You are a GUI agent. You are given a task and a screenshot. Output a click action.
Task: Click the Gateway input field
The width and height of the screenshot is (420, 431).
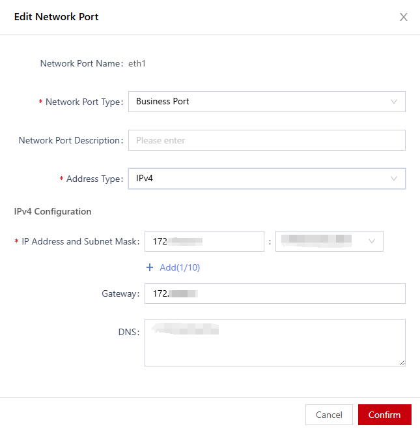point(275,293)
